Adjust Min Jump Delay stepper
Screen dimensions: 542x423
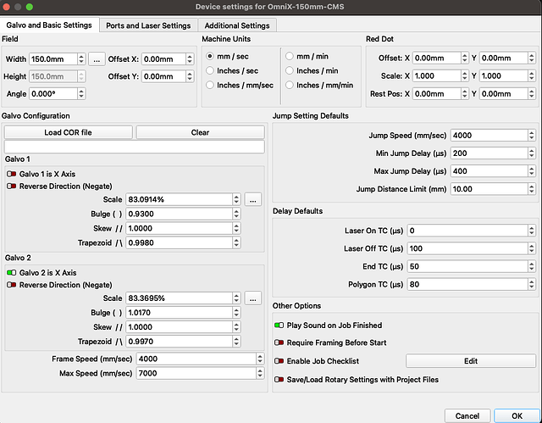tap(532, 153)
